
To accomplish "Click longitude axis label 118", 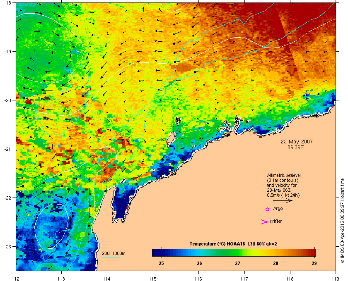I will click(x=290, y=279).
